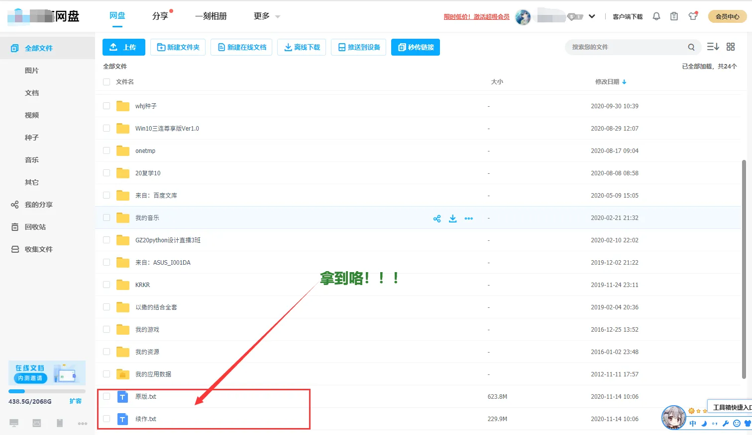Open the more options icon on 我的音乐 row

(x=468, y=218)
